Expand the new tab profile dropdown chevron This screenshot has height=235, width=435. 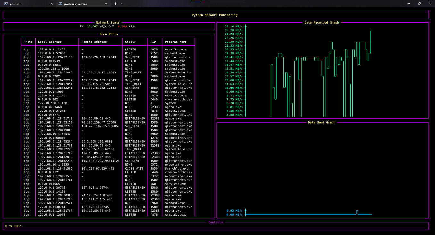pyautogui.click(x=122, y=4)
